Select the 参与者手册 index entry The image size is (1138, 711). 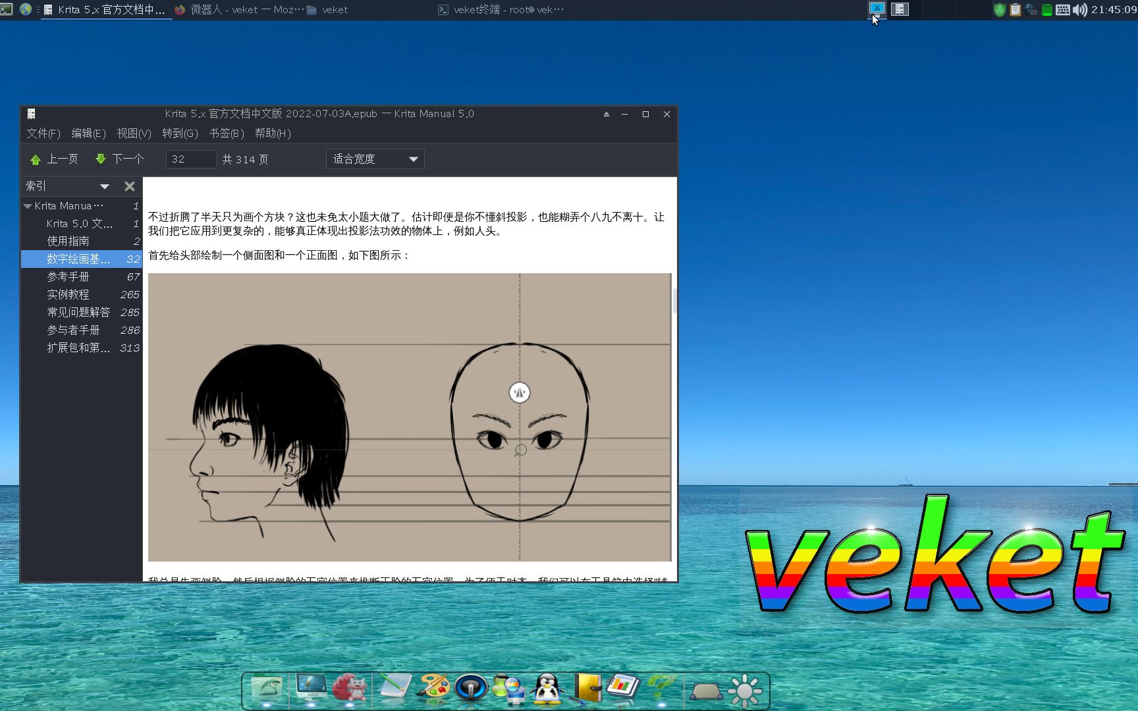82,330
